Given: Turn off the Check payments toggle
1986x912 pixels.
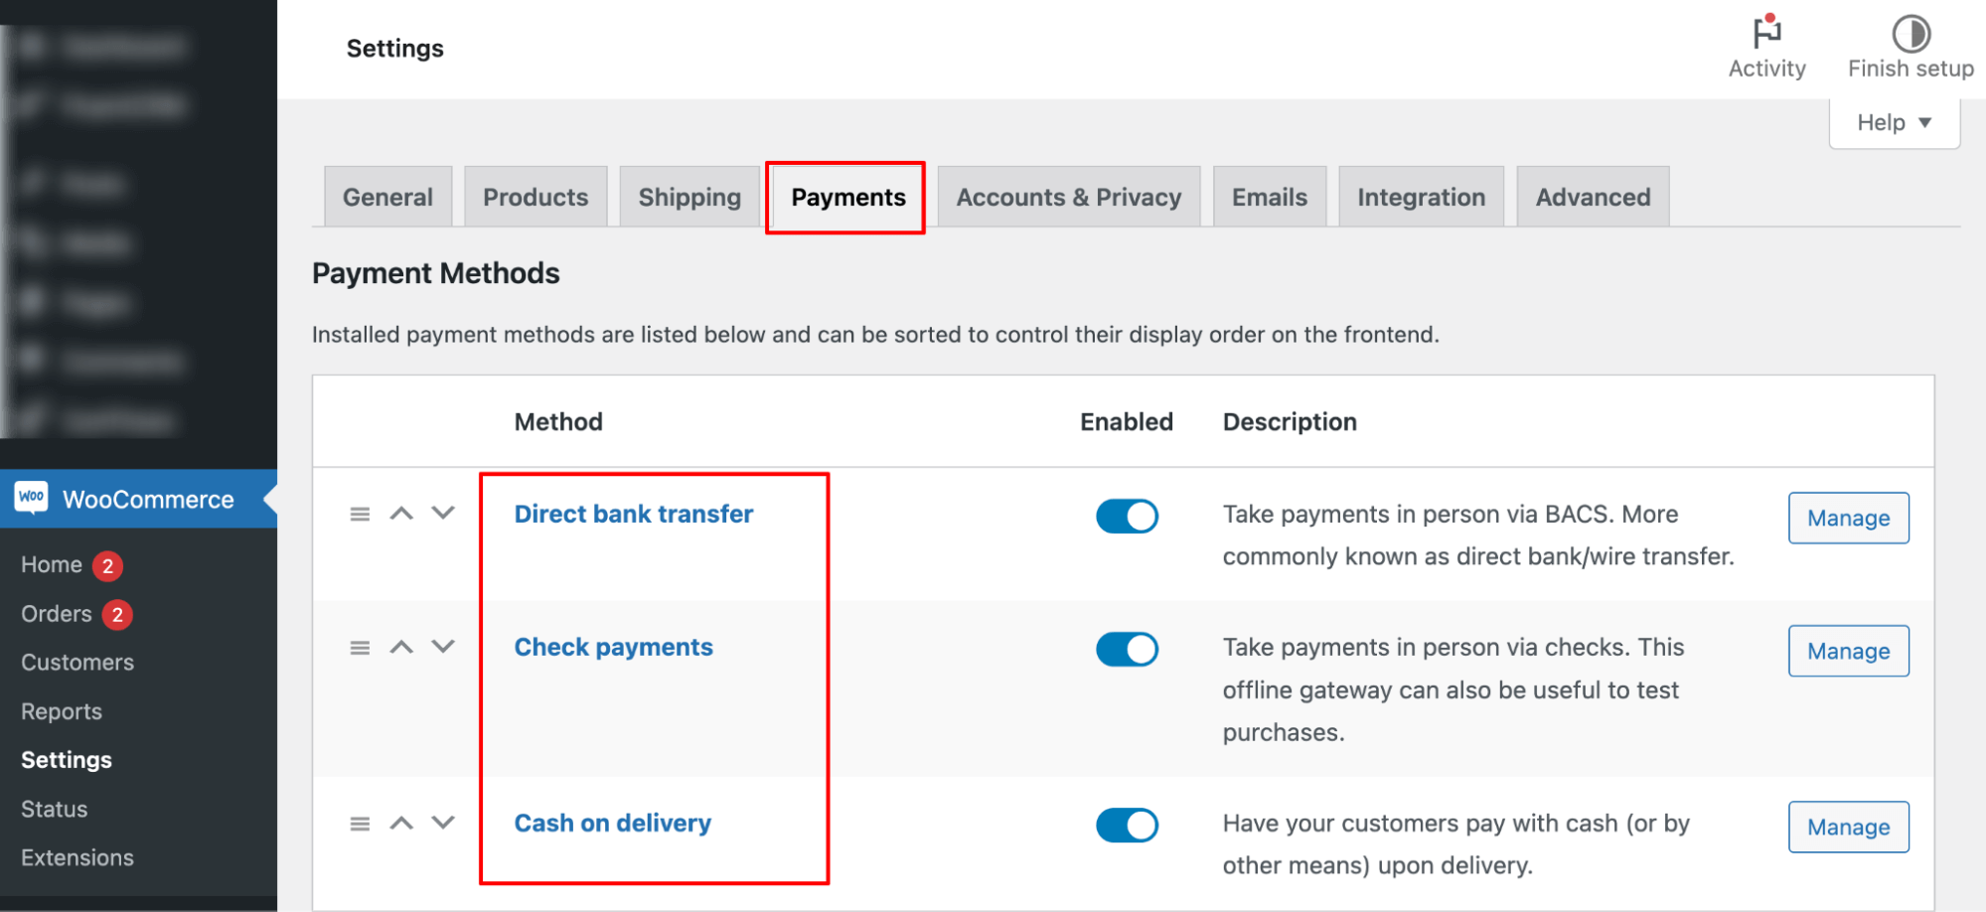Looking at the screenshot, I should 1127,649.
